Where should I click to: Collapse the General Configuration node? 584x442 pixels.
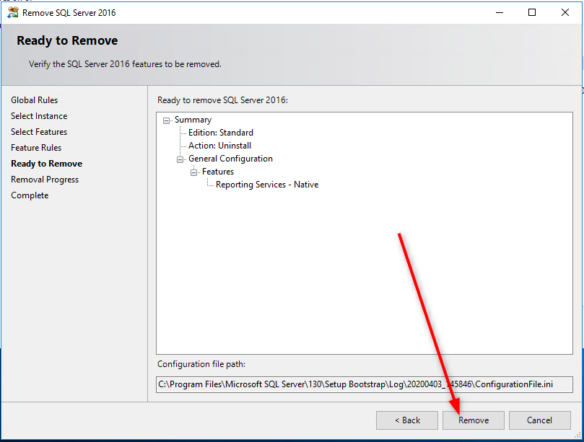pyautogui.click(x=180, y=159)
